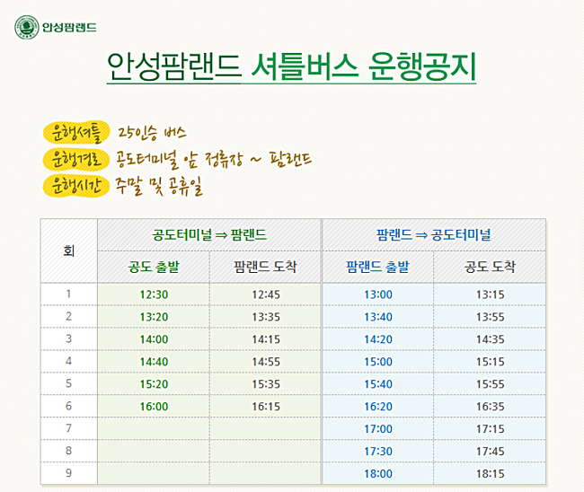
Task: Click trip number 4 in the 회 column
Action: pos(69,361)
